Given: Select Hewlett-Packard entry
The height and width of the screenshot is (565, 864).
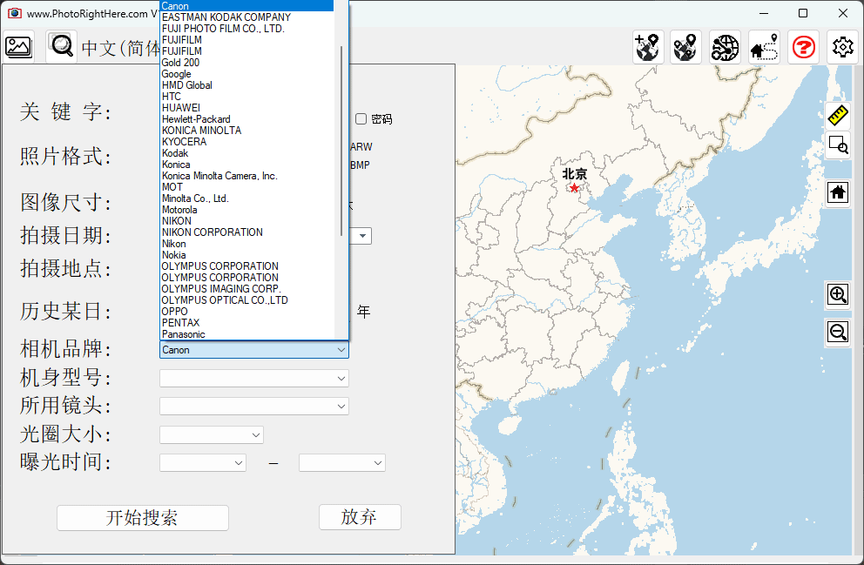Looking at the screenshot, I should 246,119.
